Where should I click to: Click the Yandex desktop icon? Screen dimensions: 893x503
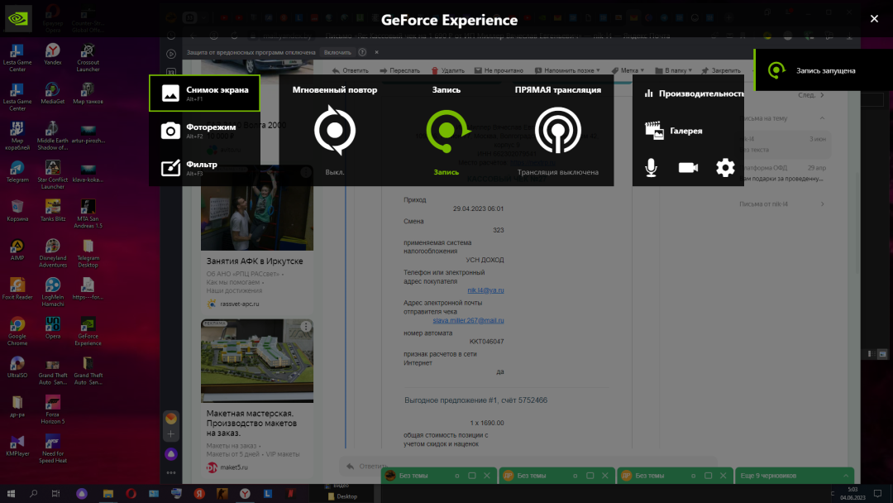pyautogui.click(x=53, y=55)
